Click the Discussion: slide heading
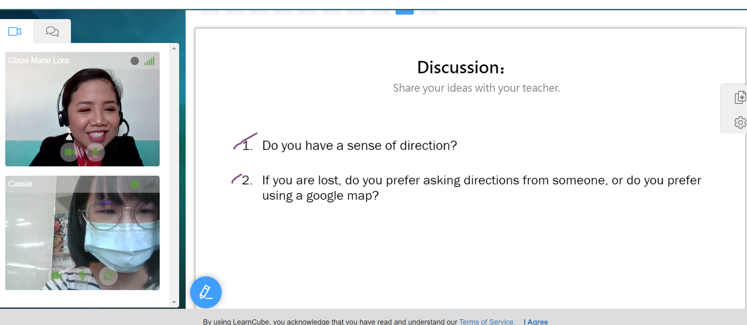This screenshot has height=325, width=747. coord(461,67)
